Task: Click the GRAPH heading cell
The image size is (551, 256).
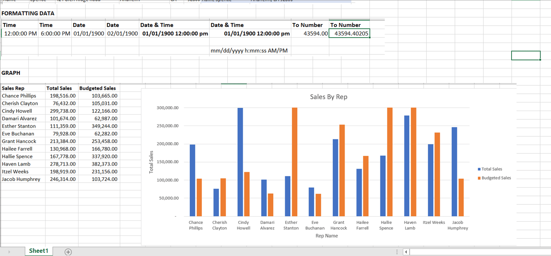Action: [x=11, y=73]
